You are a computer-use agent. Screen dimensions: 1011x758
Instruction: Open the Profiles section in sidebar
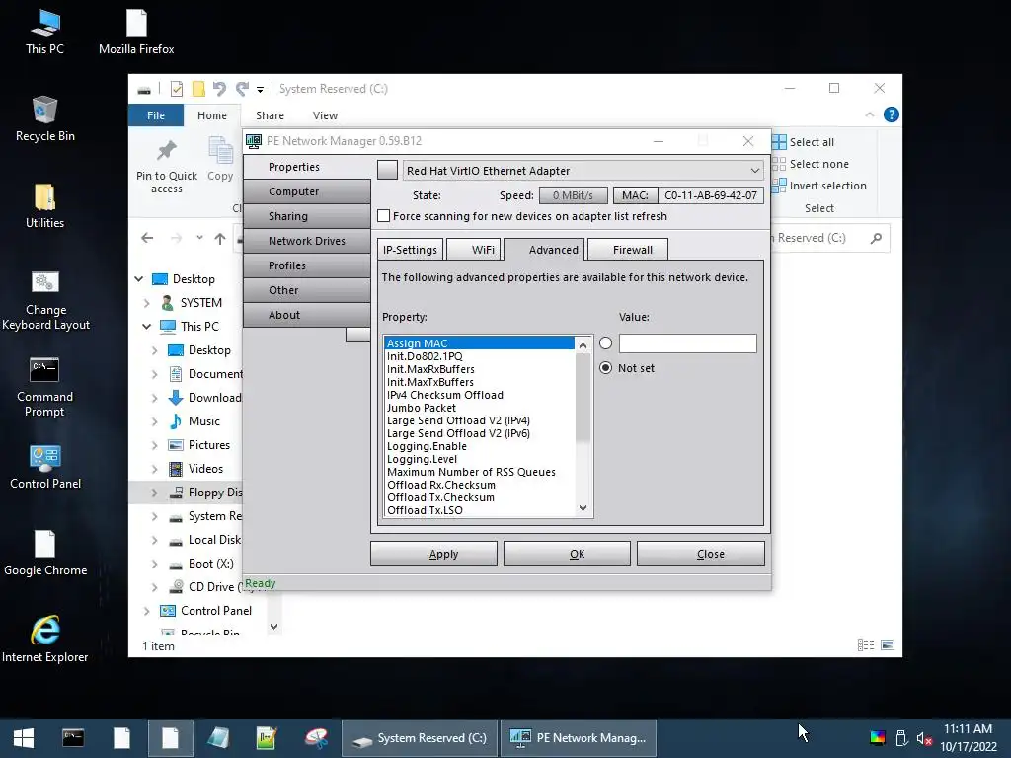307,265
